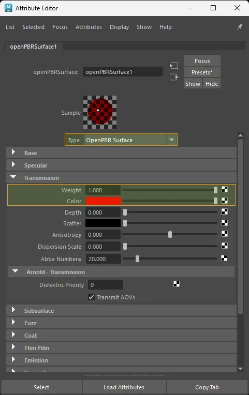Click the Presets* button

tap(202, 72)
